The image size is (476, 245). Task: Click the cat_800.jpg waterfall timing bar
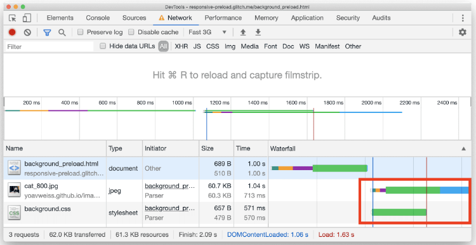click(x=420, y=190)
